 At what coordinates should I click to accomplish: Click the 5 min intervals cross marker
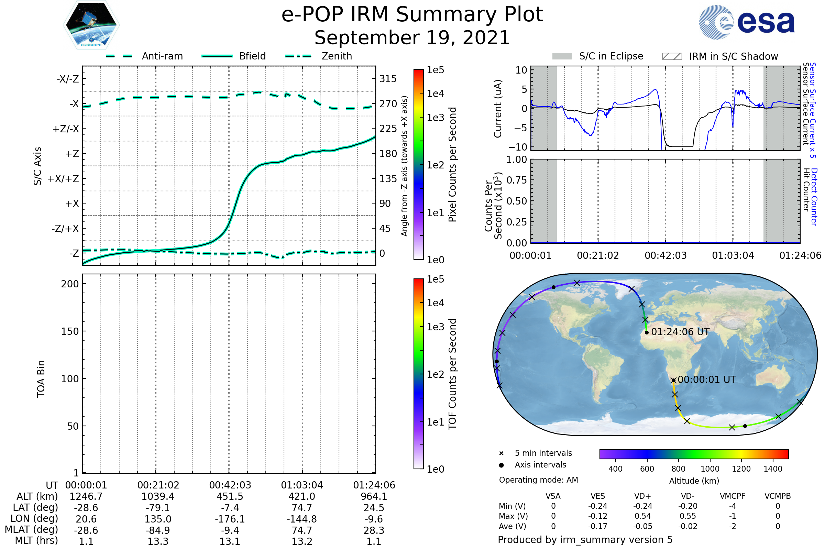[501, 453]
